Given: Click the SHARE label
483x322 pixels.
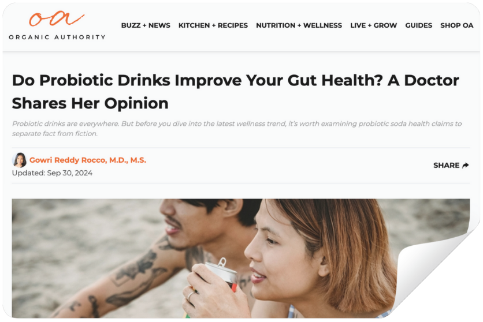Looking at the screenshot, I should click(x=447, y=166).
